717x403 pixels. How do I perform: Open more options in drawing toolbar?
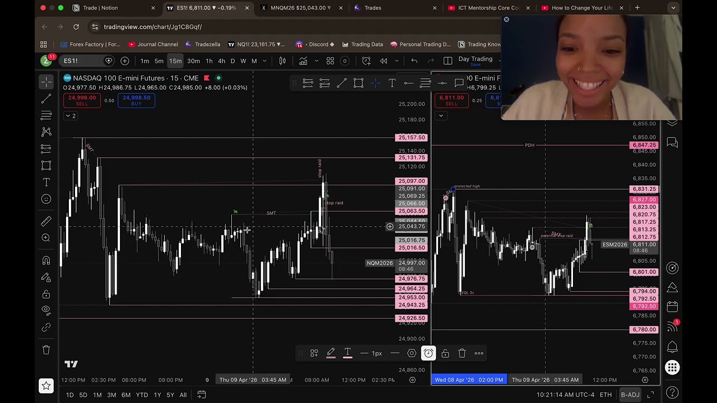479,353
